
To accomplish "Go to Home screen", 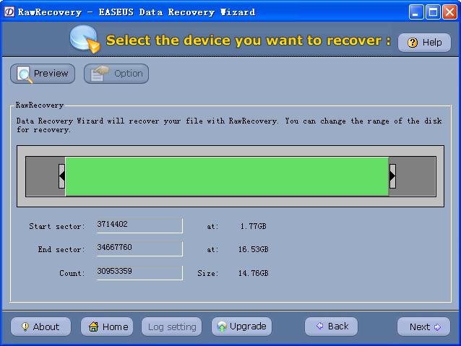I will click(107, 326).
